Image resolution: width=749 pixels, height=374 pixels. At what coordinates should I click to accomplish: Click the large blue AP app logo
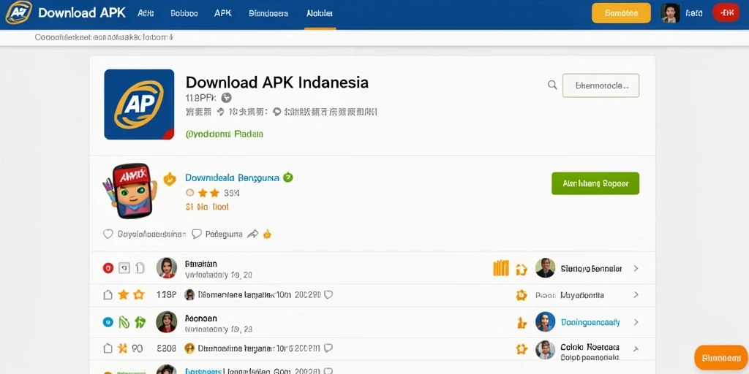pyautogui.click(x=139, y=104)
